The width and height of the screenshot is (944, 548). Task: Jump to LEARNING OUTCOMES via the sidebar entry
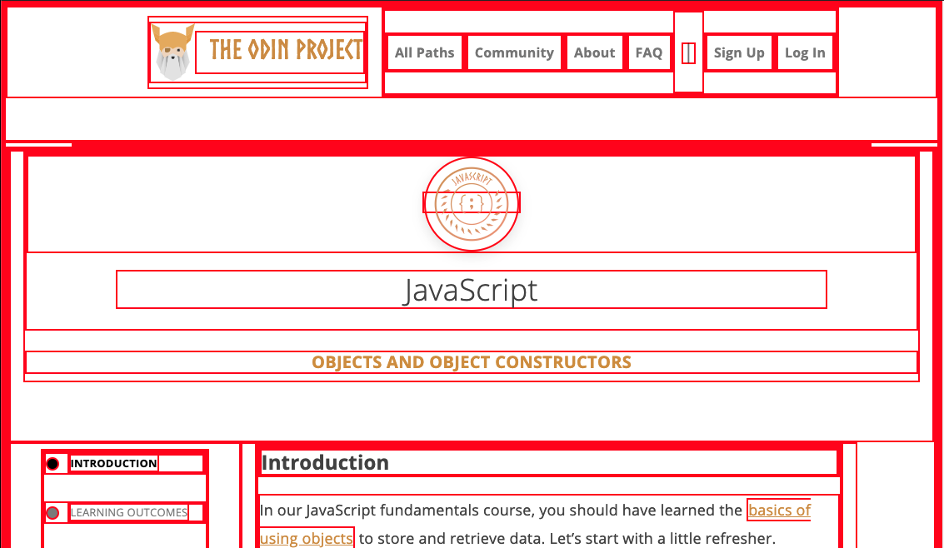point(128,512)
